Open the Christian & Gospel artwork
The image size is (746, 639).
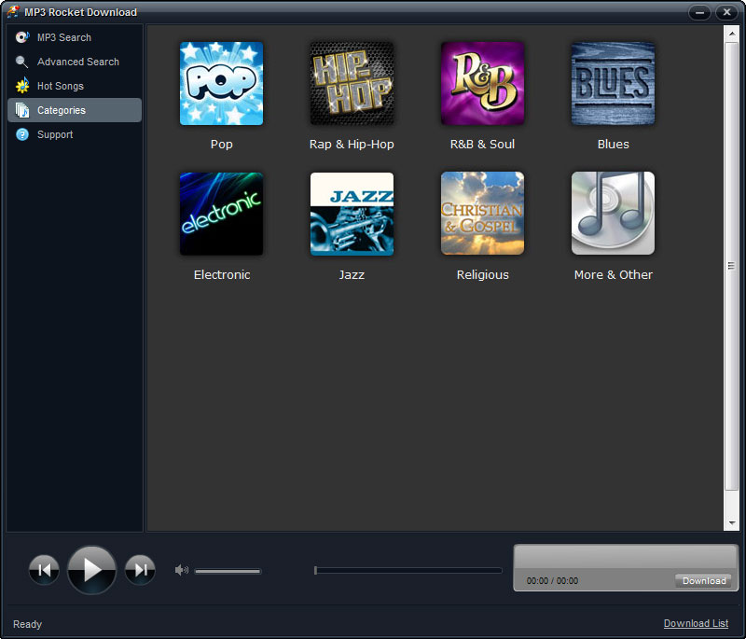tap(482, 214)
